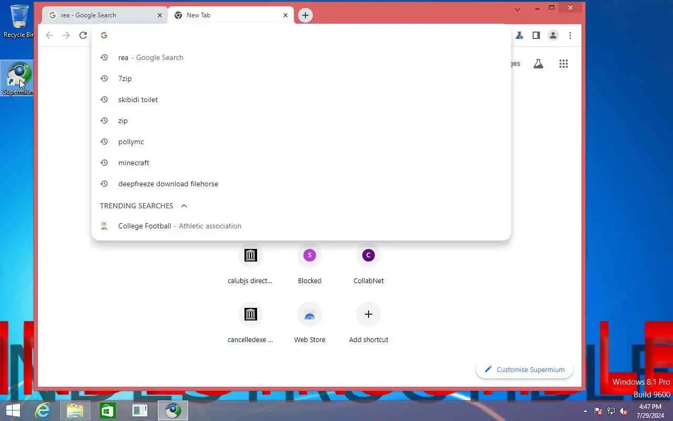Select 'College Football' trending search

click(x=301, y=226)
